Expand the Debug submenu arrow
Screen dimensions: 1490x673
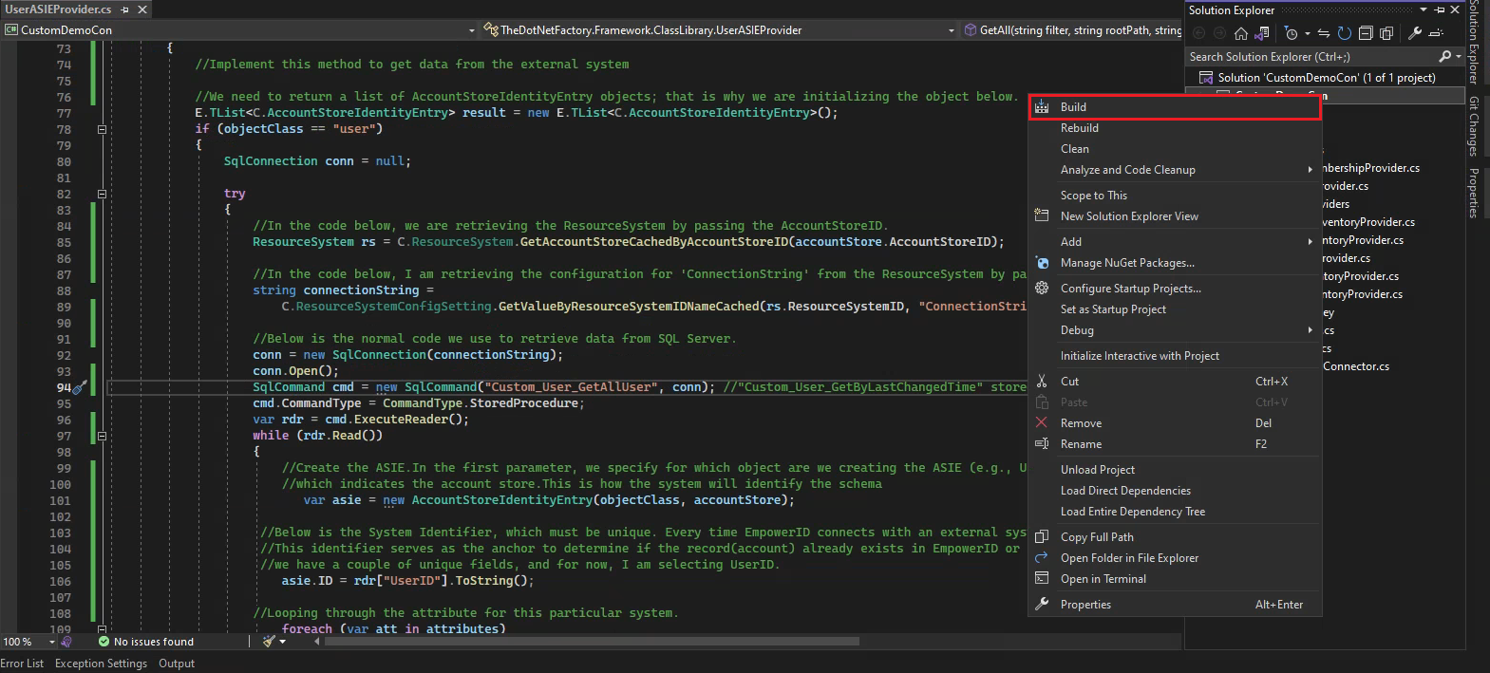pos(1310,330)
